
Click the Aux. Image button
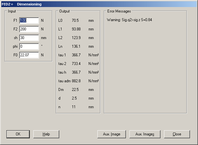(x=112, y=134)
